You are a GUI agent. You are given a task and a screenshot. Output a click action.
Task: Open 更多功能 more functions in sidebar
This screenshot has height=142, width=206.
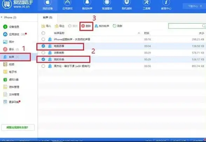12,102
